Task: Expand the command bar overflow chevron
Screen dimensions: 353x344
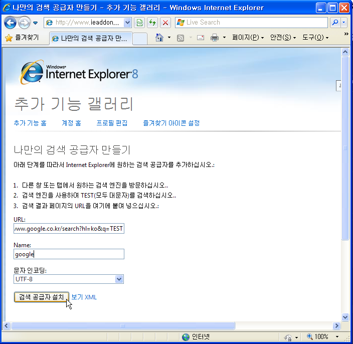Action: point(346,34)
